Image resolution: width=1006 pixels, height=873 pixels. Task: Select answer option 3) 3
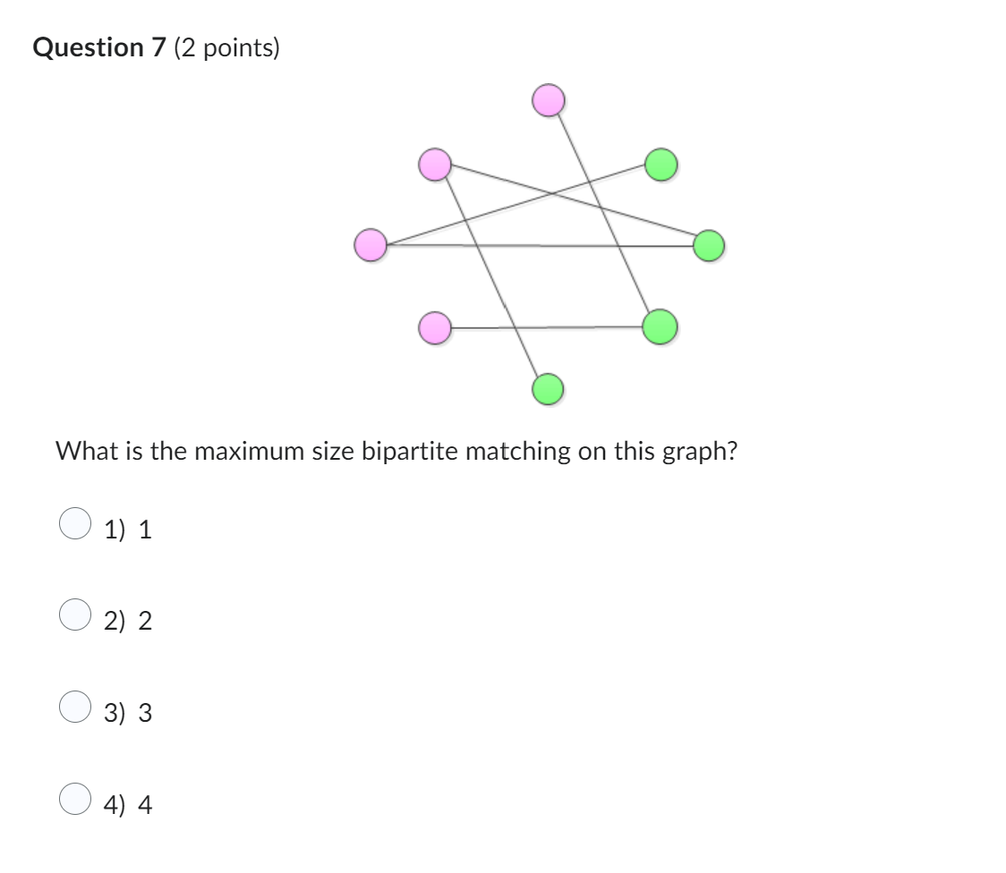(75, 708)
